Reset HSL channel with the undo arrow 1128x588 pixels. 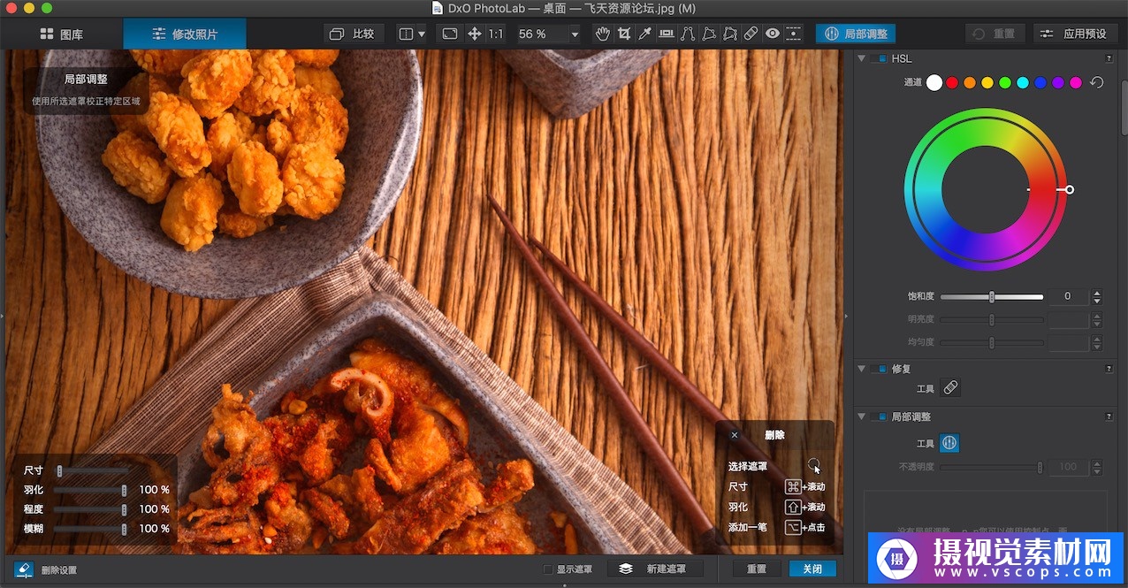(1096, 82)
